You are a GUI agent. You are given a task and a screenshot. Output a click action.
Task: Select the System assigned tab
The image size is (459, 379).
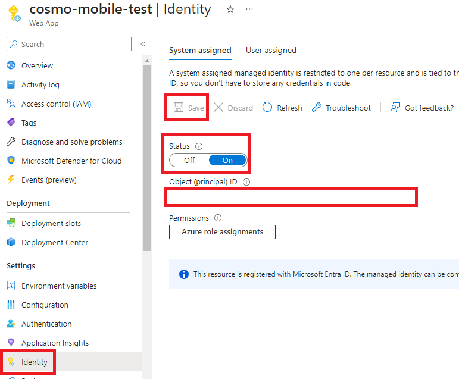click(x=200, y=51)
